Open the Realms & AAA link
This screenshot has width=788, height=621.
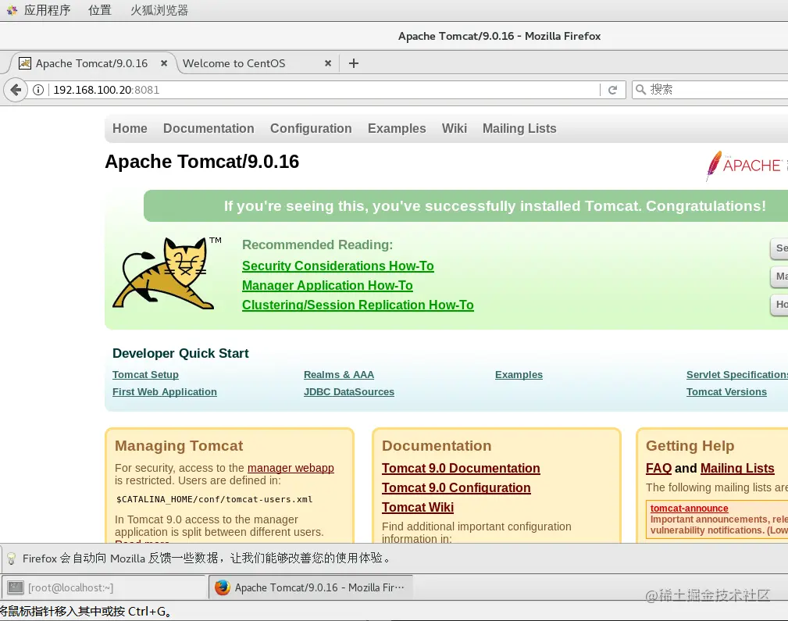[x=339, y=375]
